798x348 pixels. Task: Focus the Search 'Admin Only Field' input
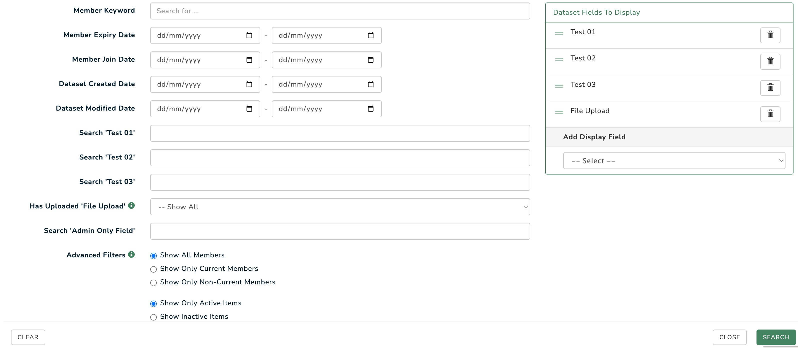340,231
